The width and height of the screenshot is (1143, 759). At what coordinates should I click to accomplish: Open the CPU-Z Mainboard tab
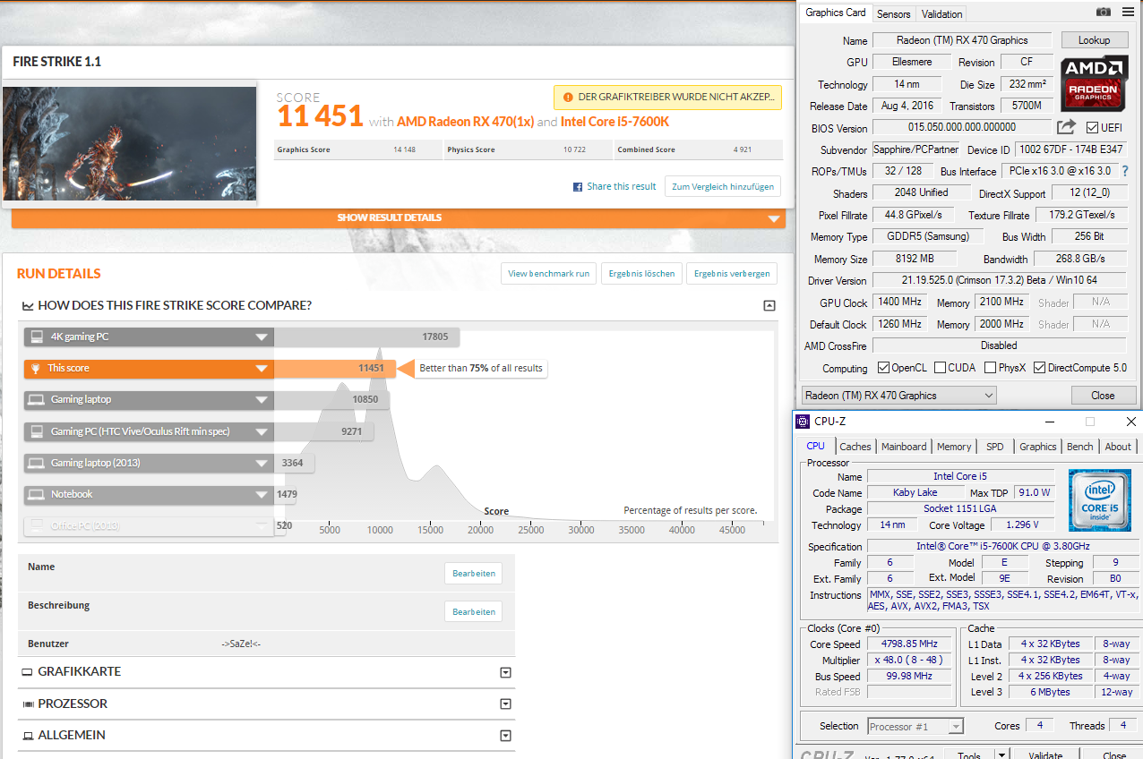click(904, 447)
